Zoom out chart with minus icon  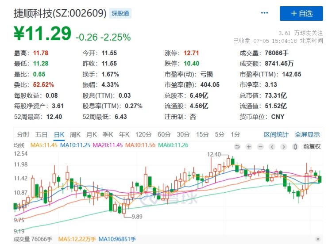pos(260,146)
